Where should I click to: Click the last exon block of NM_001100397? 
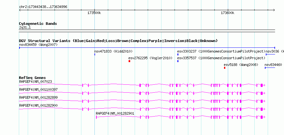262,93
